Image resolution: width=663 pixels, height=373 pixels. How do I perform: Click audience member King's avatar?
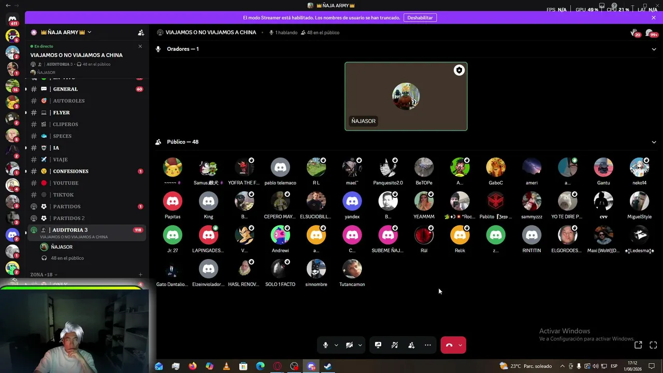(208, 201)
